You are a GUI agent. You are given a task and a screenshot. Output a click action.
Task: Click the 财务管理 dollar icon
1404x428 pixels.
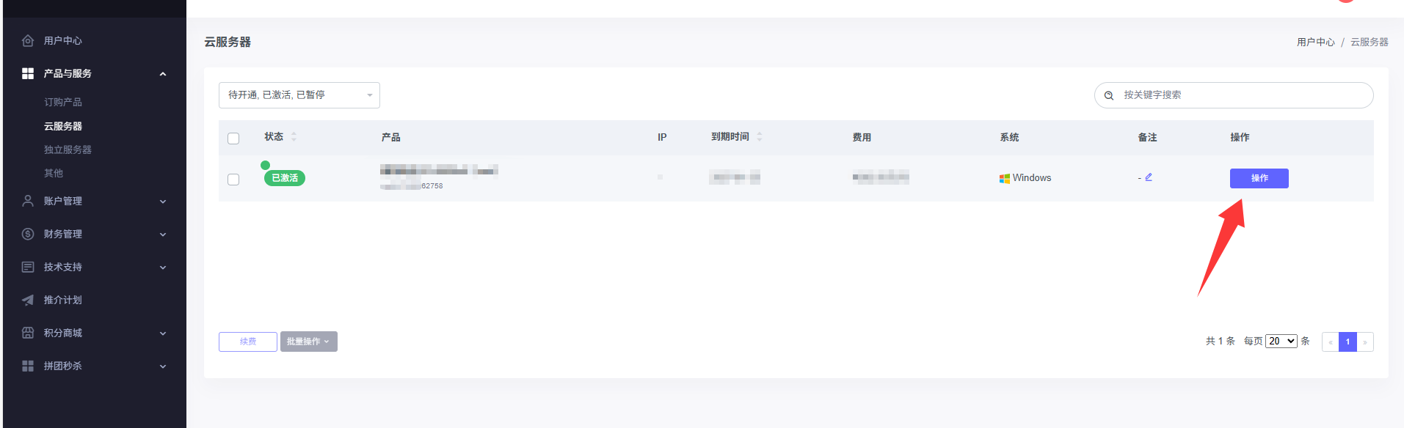28,234
